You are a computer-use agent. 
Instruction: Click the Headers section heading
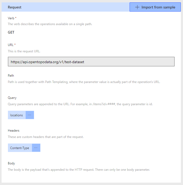click(x=13, y=131)
